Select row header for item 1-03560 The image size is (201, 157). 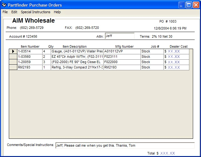click(13, 57)
